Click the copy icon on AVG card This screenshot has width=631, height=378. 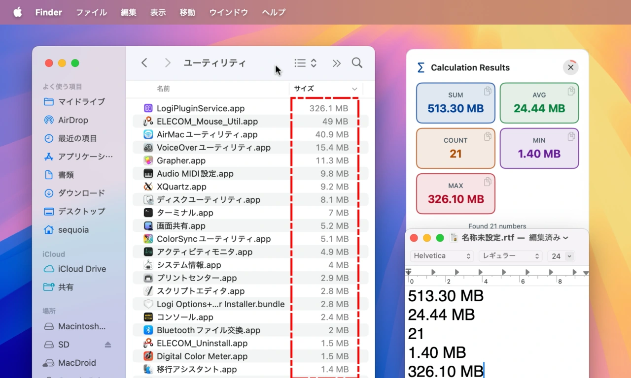(x=571, y=91)
